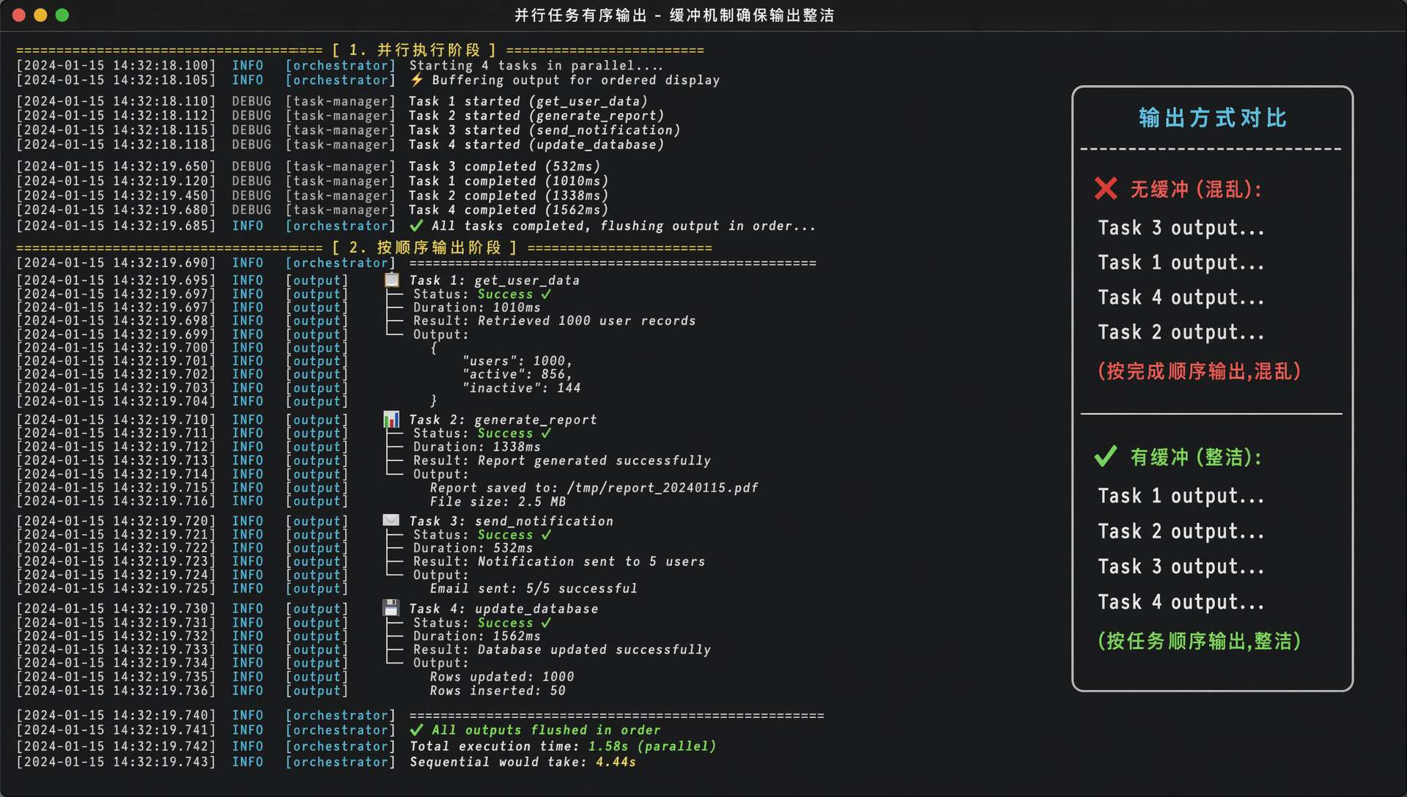The height and width of the screenshot is (797, 1407).
Task: Click the envelope icon beside Task 3
Action: coord(391,520)
